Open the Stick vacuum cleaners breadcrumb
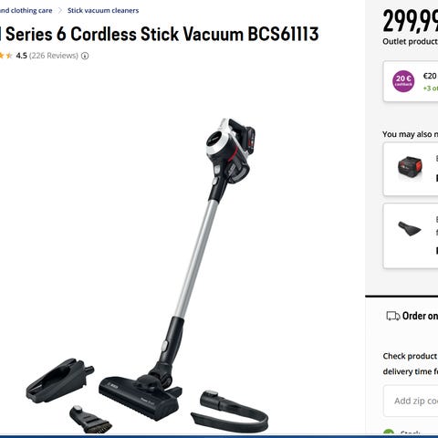438x438 pixels. point(103,11)
